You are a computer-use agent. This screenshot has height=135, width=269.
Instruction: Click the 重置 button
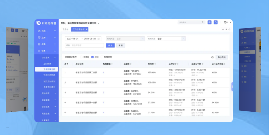tap(121, 45)
